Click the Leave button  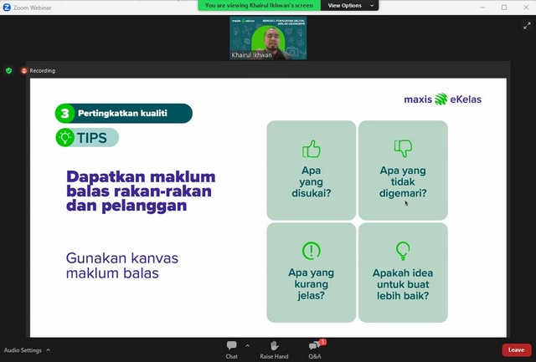click(516, 349)
